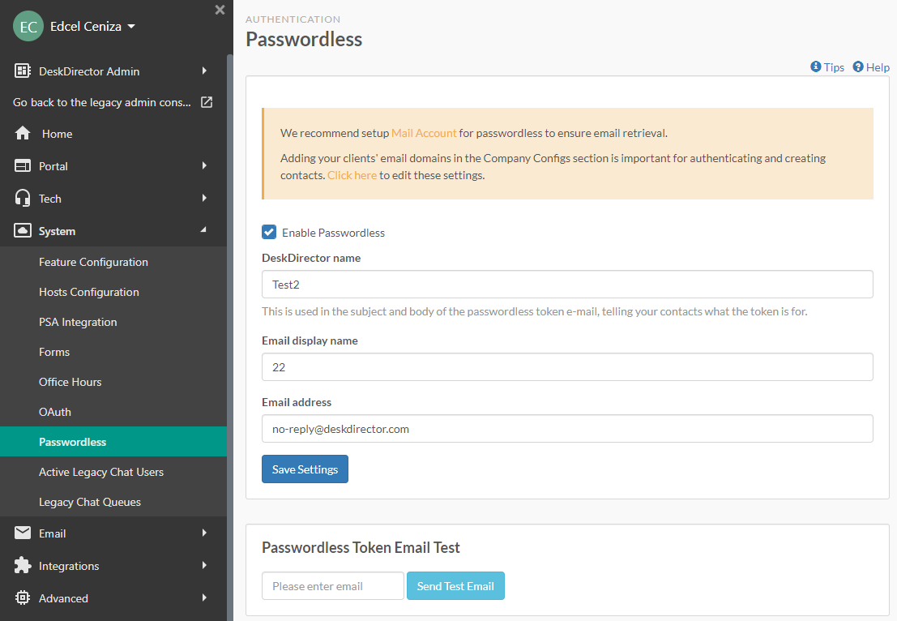This screenshot has width=897, height=621.
Task: Expand the Portal submenu arrow
Action: (x=204, y=166)
